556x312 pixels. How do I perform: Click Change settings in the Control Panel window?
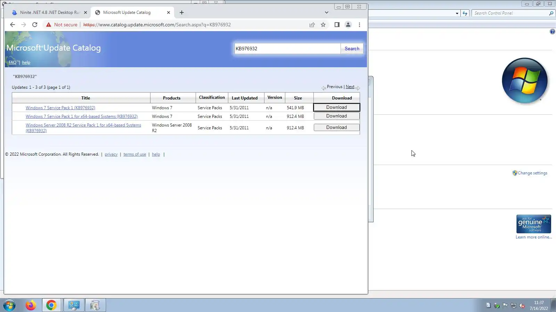[x=532, y=173]
